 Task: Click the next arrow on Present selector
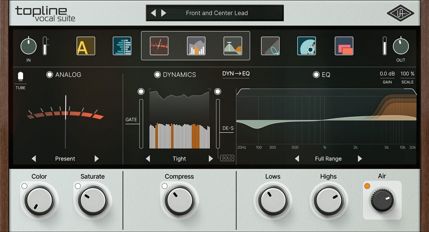(96, 159)
